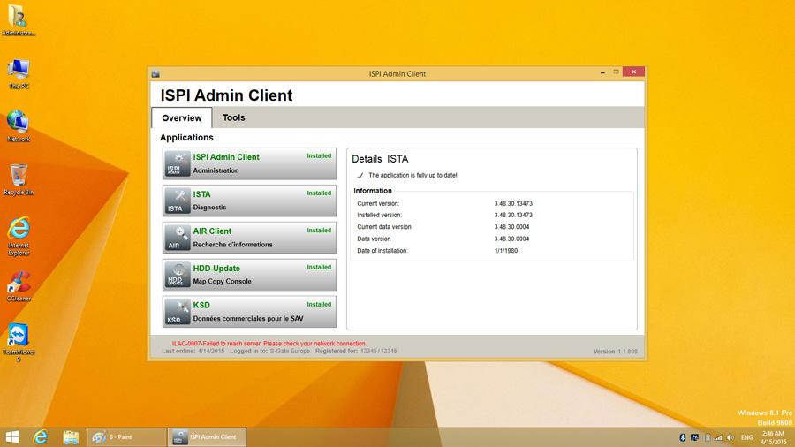The width and height of the screenshot is (795, 447).
Task: Click the 'Applications' section heading
Action: (x=186, y=137)
